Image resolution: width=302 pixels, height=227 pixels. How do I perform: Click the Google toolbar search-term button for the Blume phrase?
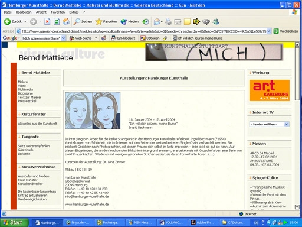point(198,38)
